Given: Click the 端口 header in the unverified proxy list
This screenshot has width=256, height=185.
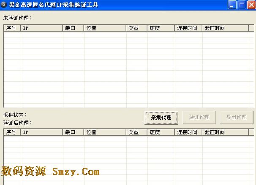Looking at the screenshot, I should pos(74,28).
